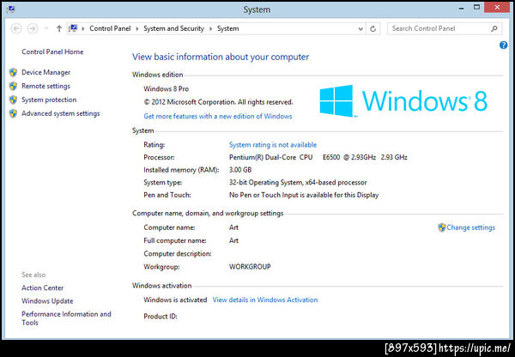The height and width of the screenshot is (357, 515).
Task: Go up one level with Up arrow
Action: tap(59, 28)
